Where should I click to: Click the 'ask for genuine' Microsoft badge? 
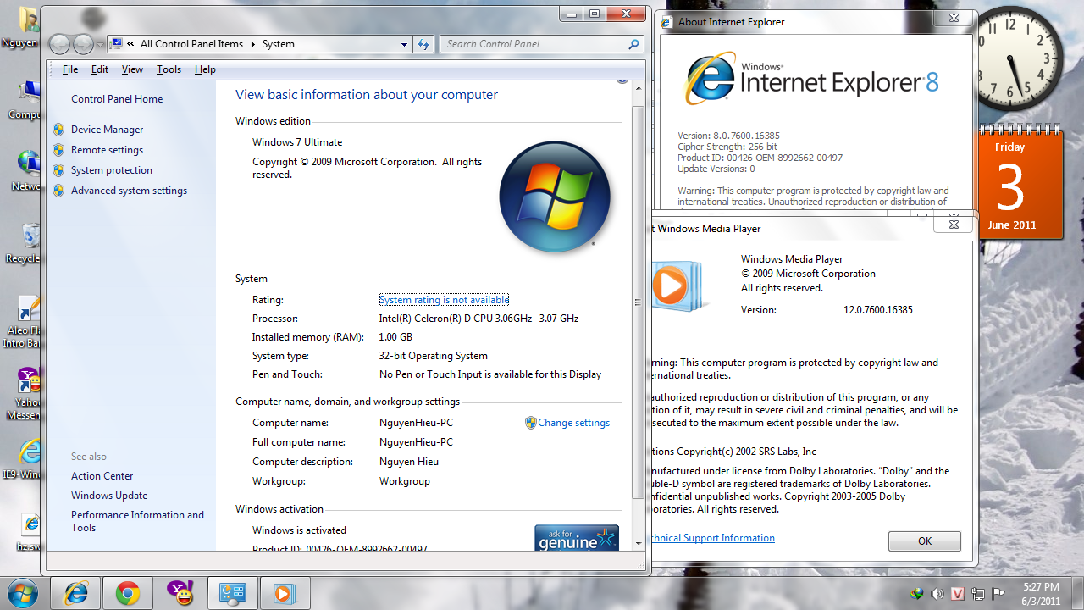coord(577,538)
